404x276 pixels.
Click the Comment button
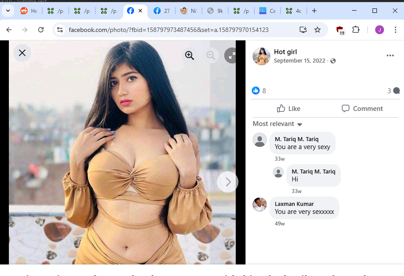362,109
